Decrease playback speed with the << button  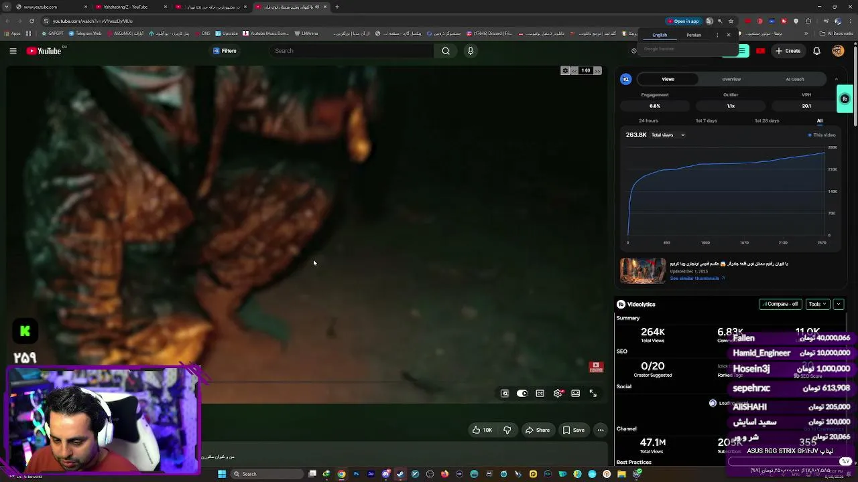[574, 71]
